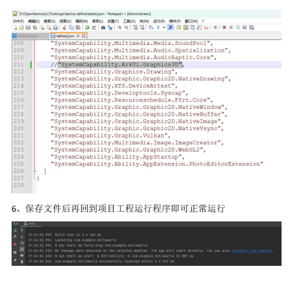Viewport: 298px width, 292px height.
Task: Click the Copy toolbar icon
Action: pyautogui.click(x=71, y=27)
